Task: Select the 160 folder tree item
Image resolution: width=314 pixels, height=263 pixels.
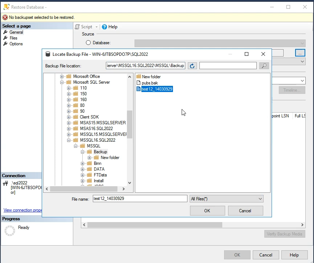Action: tap(83, 99)
